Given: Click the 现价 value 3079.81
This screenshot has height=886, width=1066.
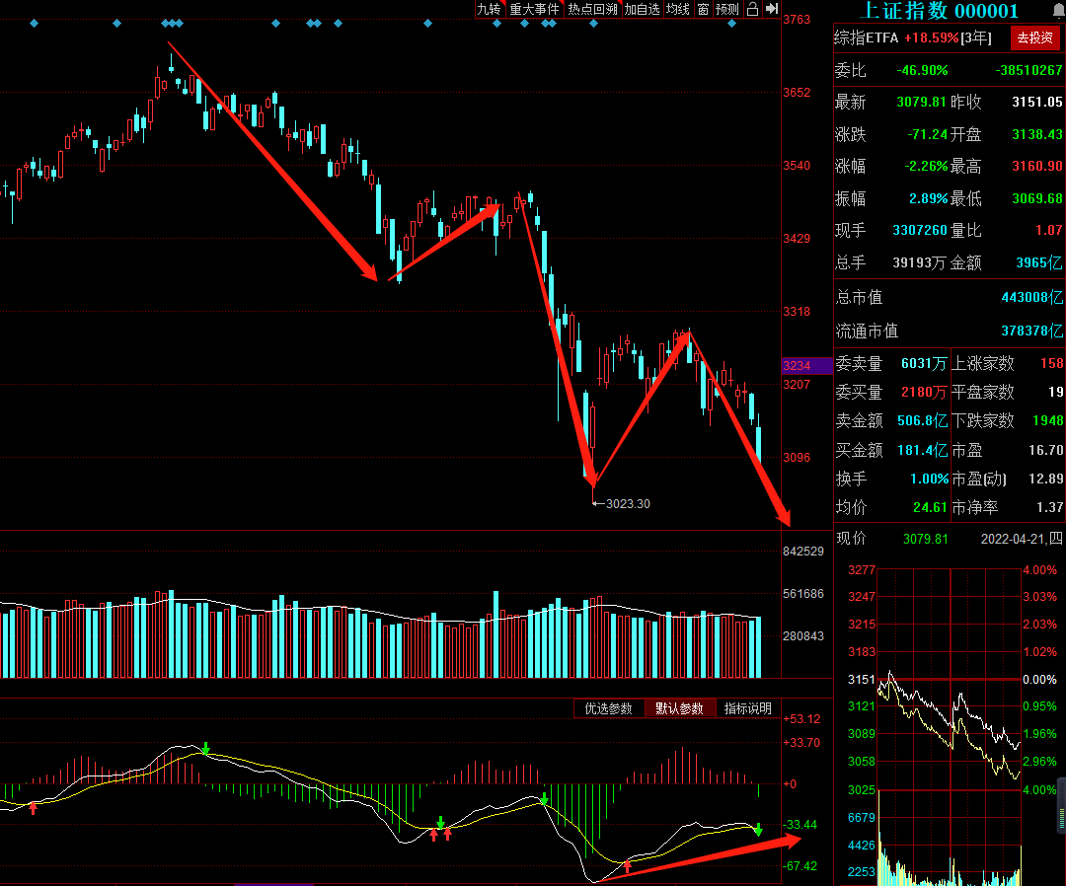Looking at the screenshot, I should [x=925, y=539].
